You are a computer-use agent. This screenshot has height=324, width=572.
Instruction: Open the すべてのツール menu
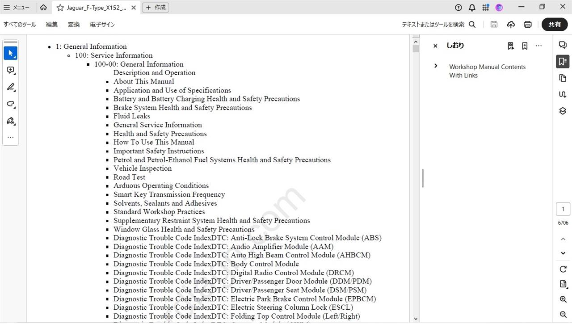point(20,25)
